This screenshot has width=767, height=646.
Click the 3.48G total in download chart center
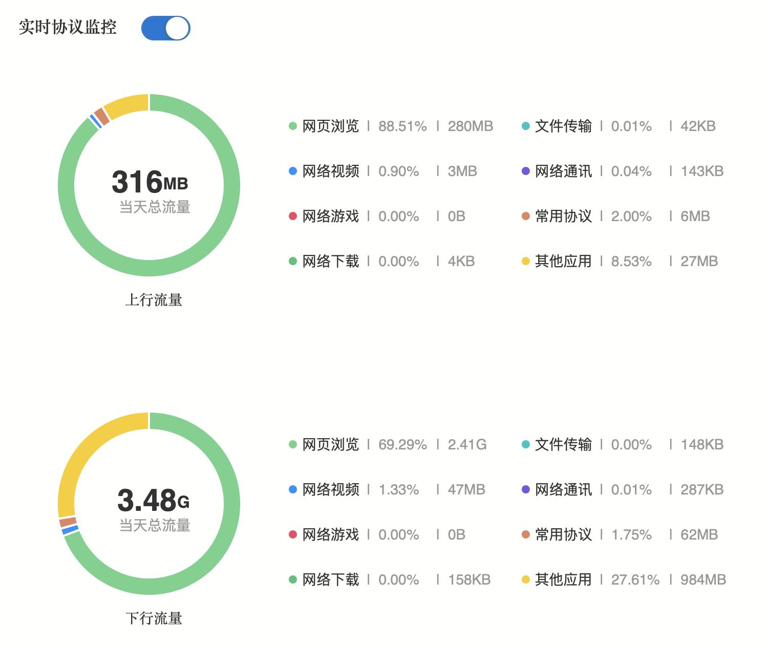153,501
